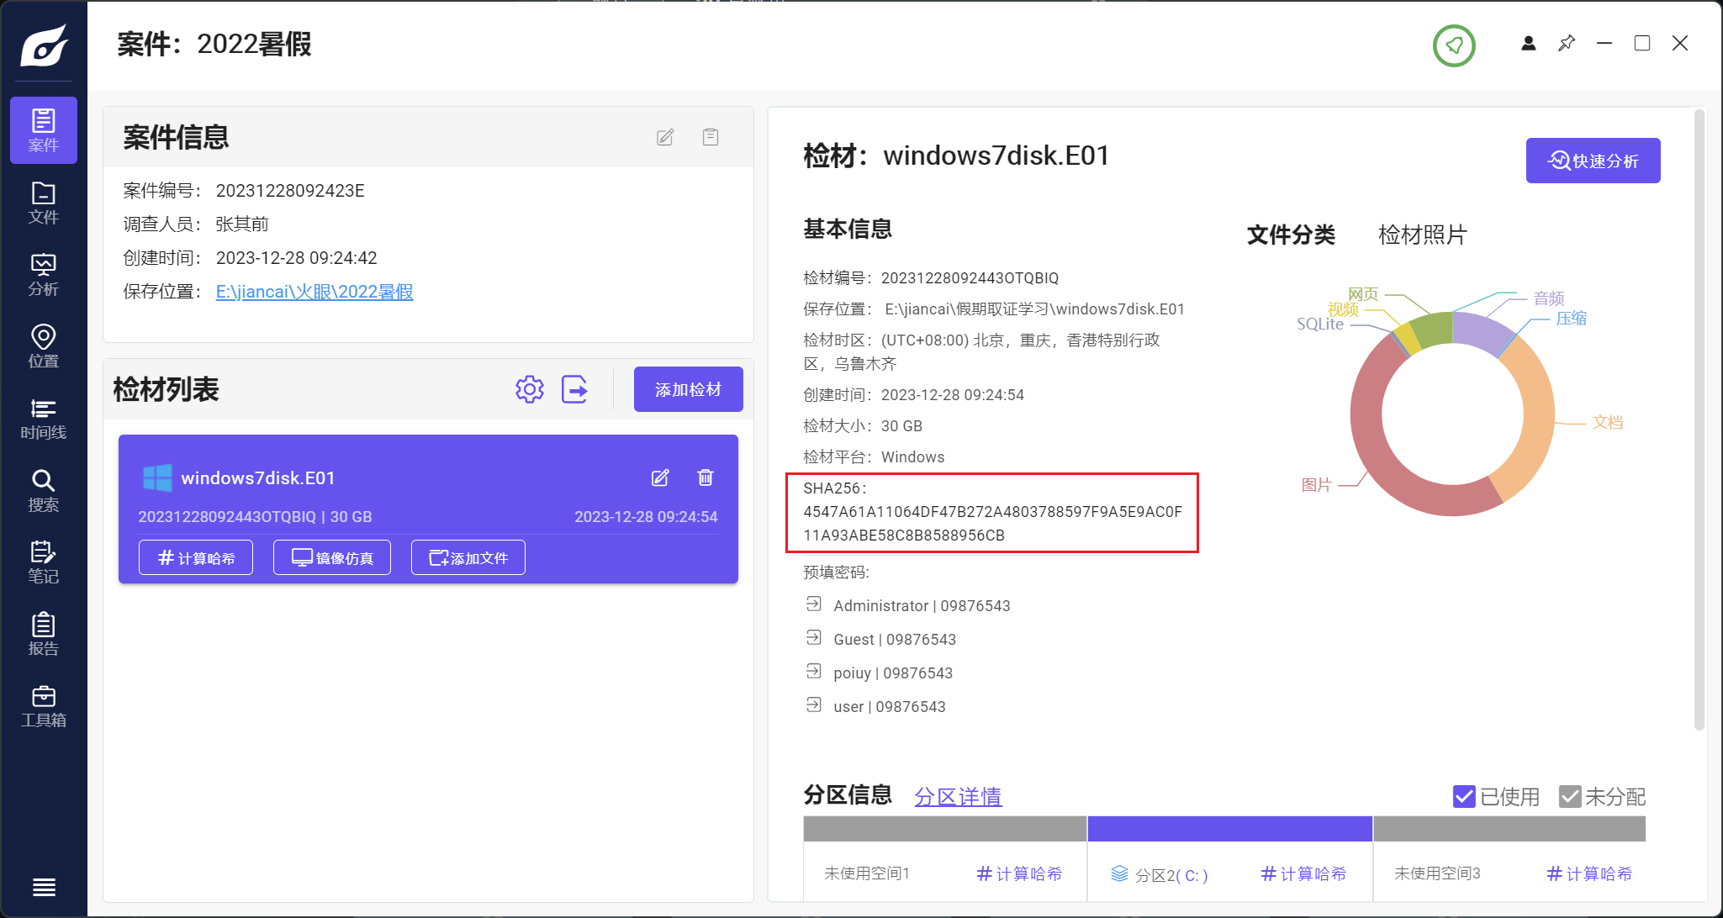The image size is (1723, 918).
Task: Open the 笔记 sidebar section
Action: [44, 562]
